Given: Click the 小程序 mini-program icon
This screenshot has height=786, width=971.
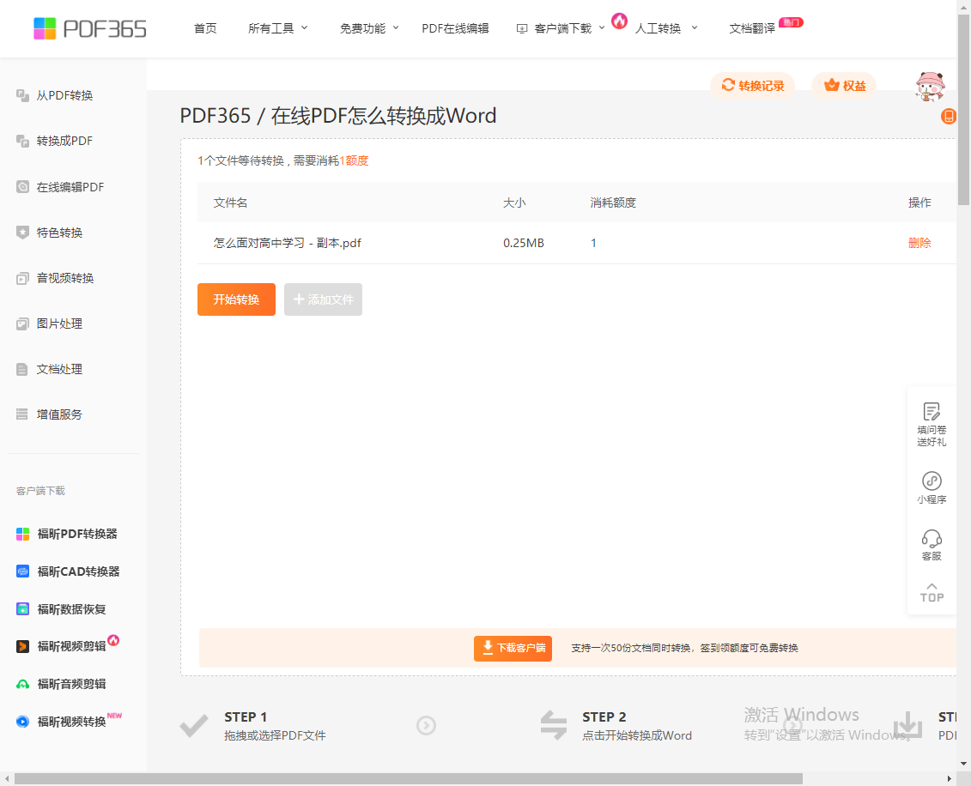Looking at the screenshot, I should [932, 481].
